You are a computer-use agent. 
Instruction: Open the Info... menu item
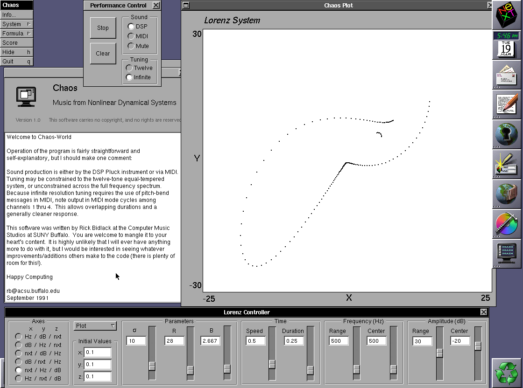coord(16,15)
